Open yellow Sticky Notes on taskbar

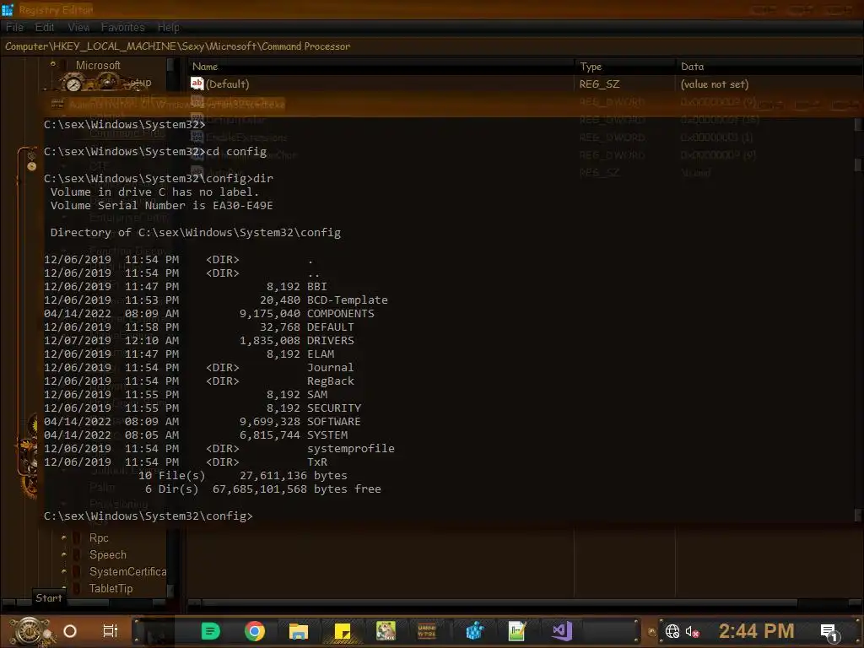click(x=343, y=631)
